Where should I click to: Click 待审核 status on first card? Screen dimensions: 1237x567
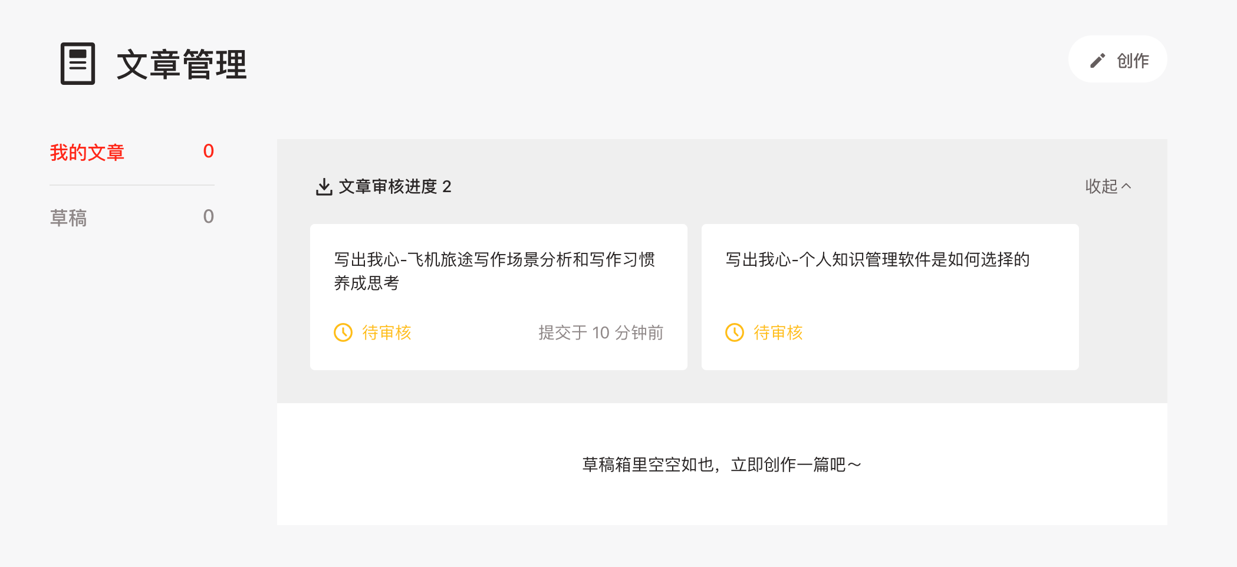click(387, 332)
